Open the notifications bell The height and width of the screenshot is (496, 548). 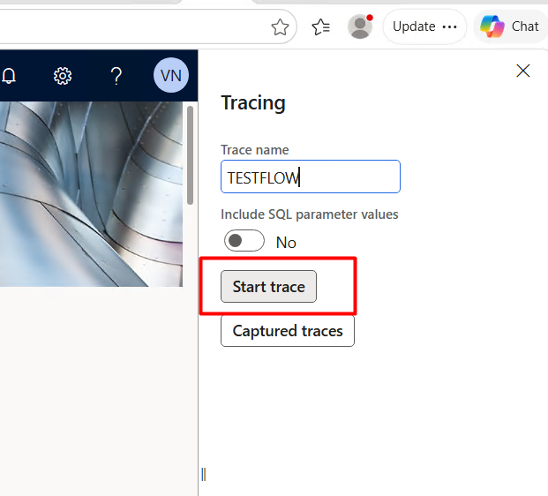click(x=9, y=76)
